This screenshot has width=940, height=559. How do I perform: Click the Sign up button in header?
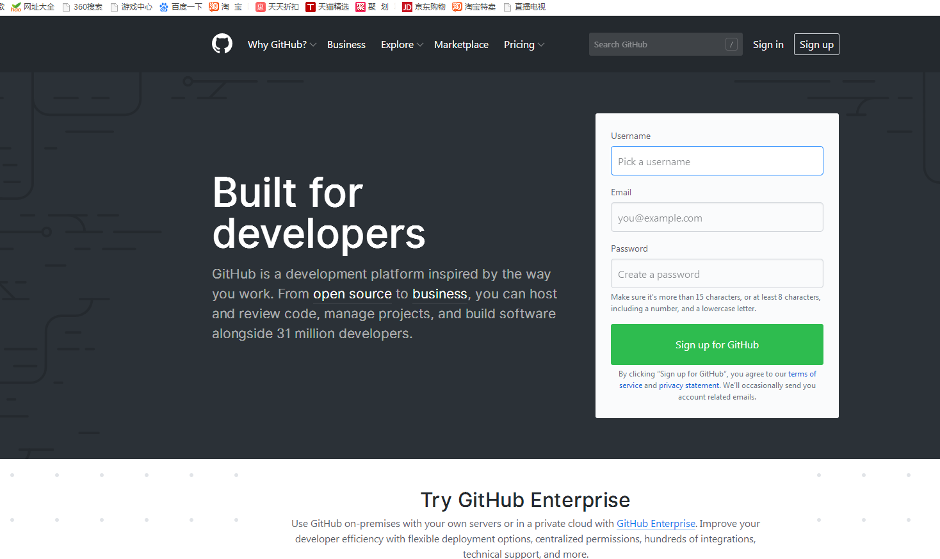pos(816,44)
